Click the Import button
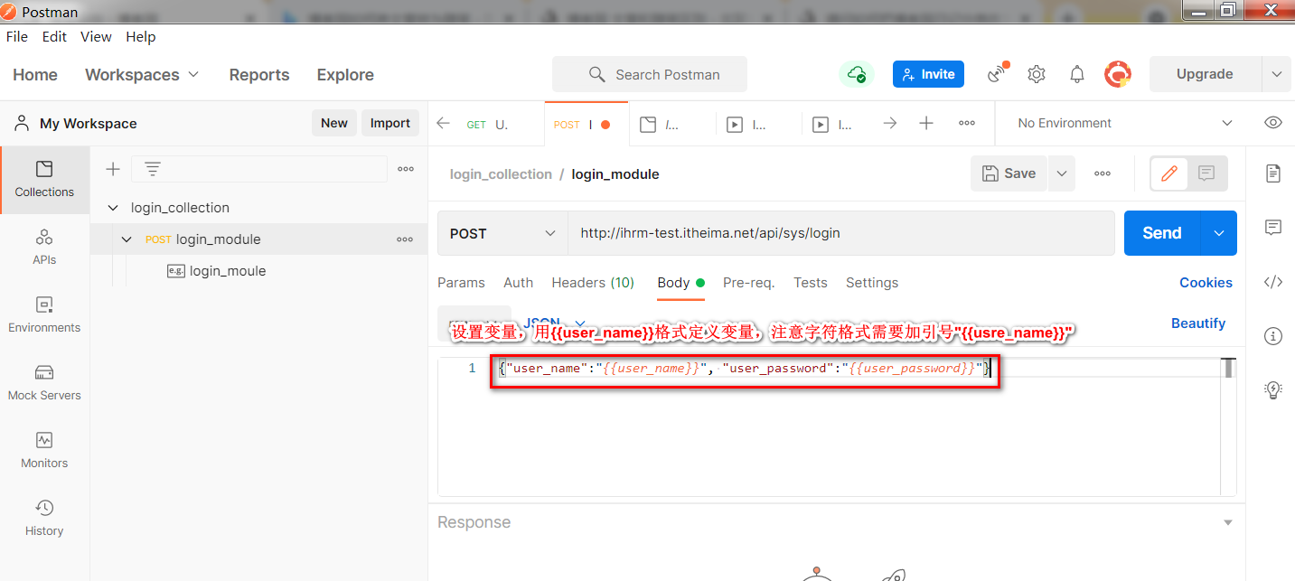 390,123
